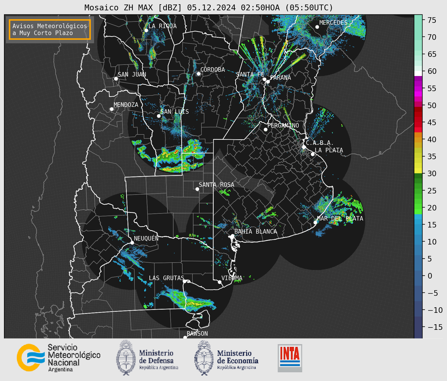Select the Córdoba city marker
The width and height of the screenshot is (447, 381).
tap(198, 74)
